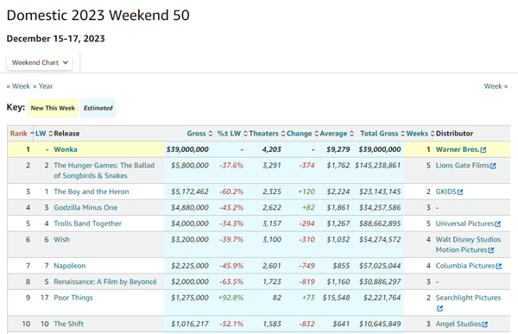Open the Weekend Chart dropdown
This screenshot has width=518, height=334.
40,62
